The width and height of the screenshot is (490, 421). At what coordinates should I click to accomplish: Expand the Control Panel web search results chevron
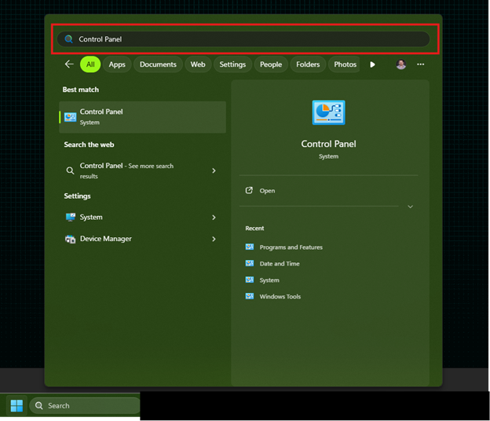click(x=214, y=170)
